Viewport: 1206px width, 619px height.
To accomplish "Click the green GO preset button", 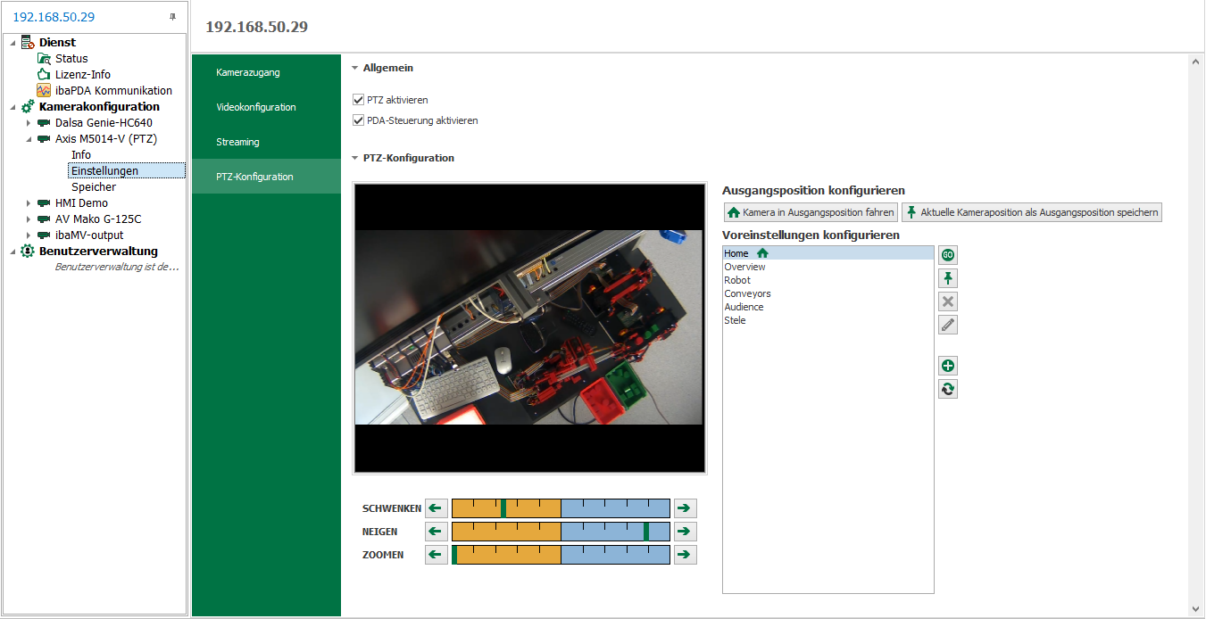I will pyautogui.click(x=948, y=255).
